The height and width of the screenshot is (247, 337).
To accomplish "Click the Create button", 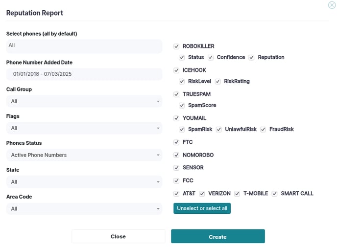I will [218, 237].
